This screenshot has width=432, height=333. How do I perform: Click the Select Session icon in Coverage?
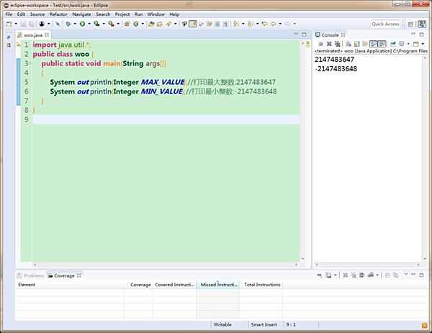pyautogui.click(x=371, y=275)
